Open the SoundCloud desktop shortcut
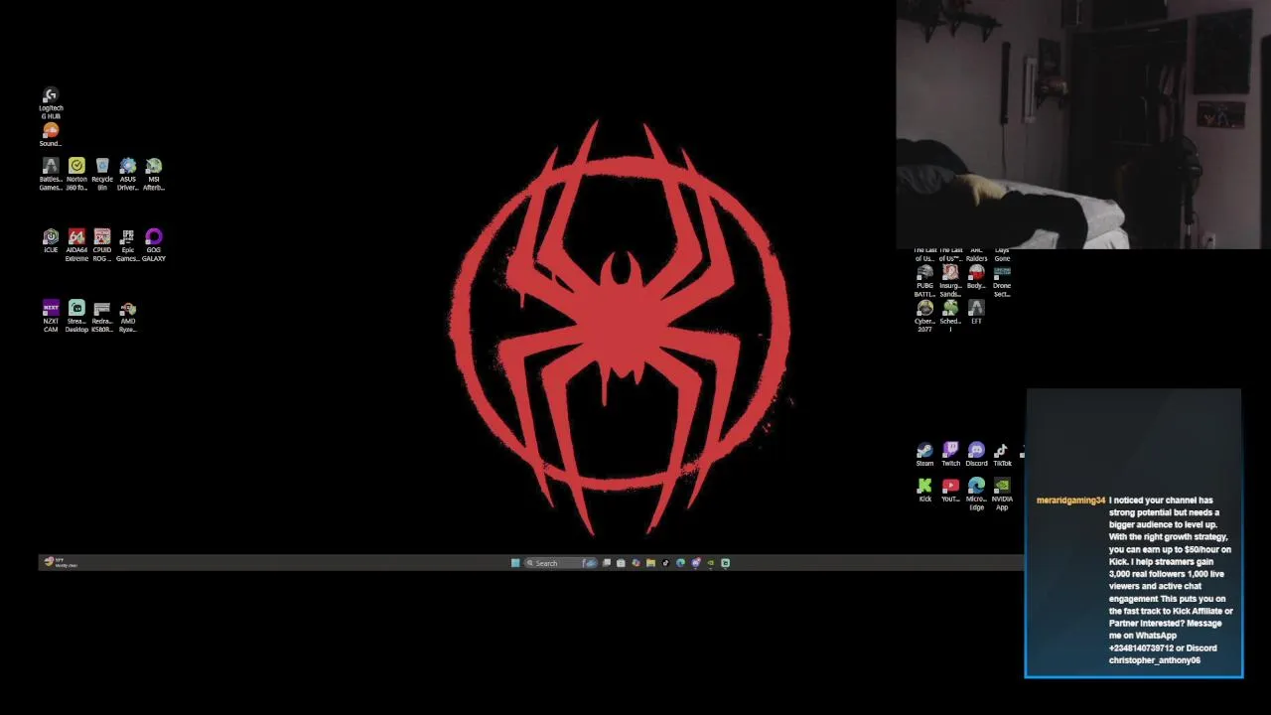1271x715 pixels. click(51, 135)
